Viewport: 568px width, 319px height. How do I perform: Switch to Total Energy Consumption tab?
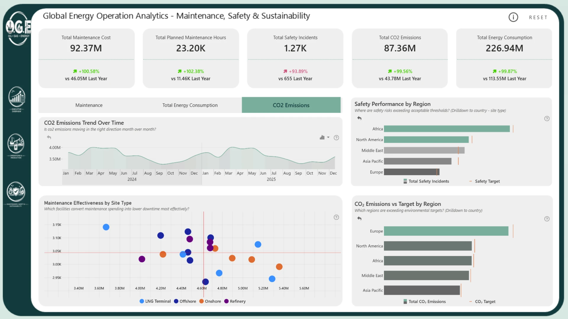(190, 105)
